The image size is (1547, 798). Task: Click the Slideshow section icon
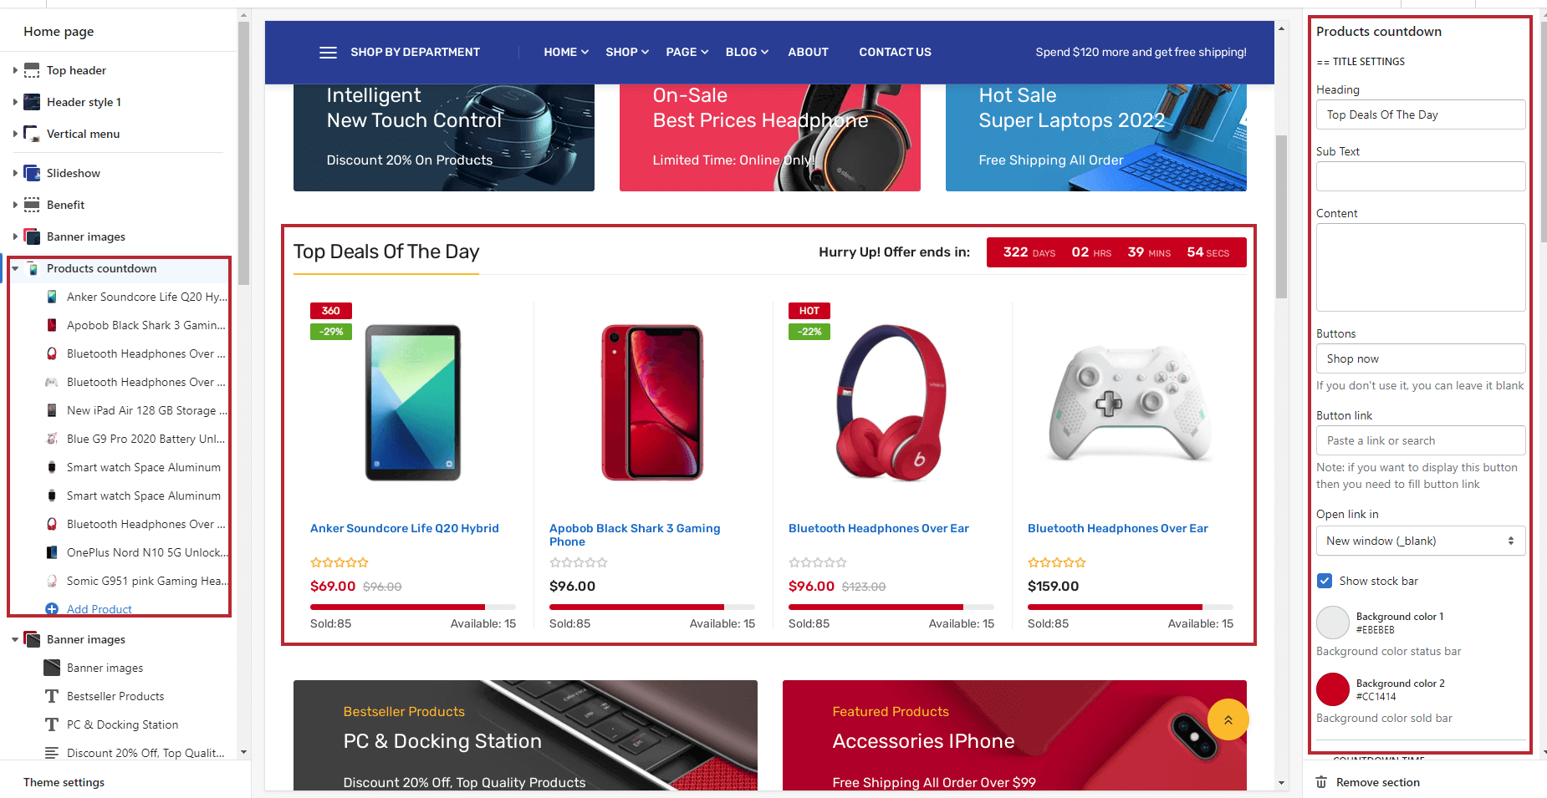pyautogui.click(x=32, y=173)
